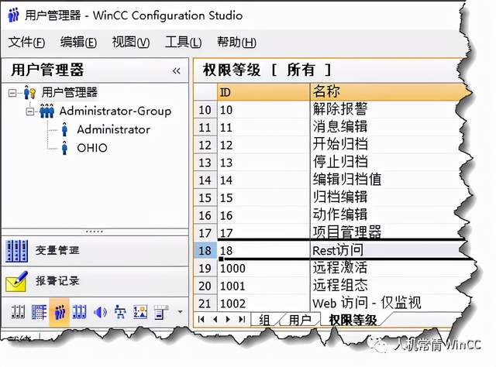
Task: Open the 工具(L) menu
Action: pyautogui.click(x=183, y=42)
